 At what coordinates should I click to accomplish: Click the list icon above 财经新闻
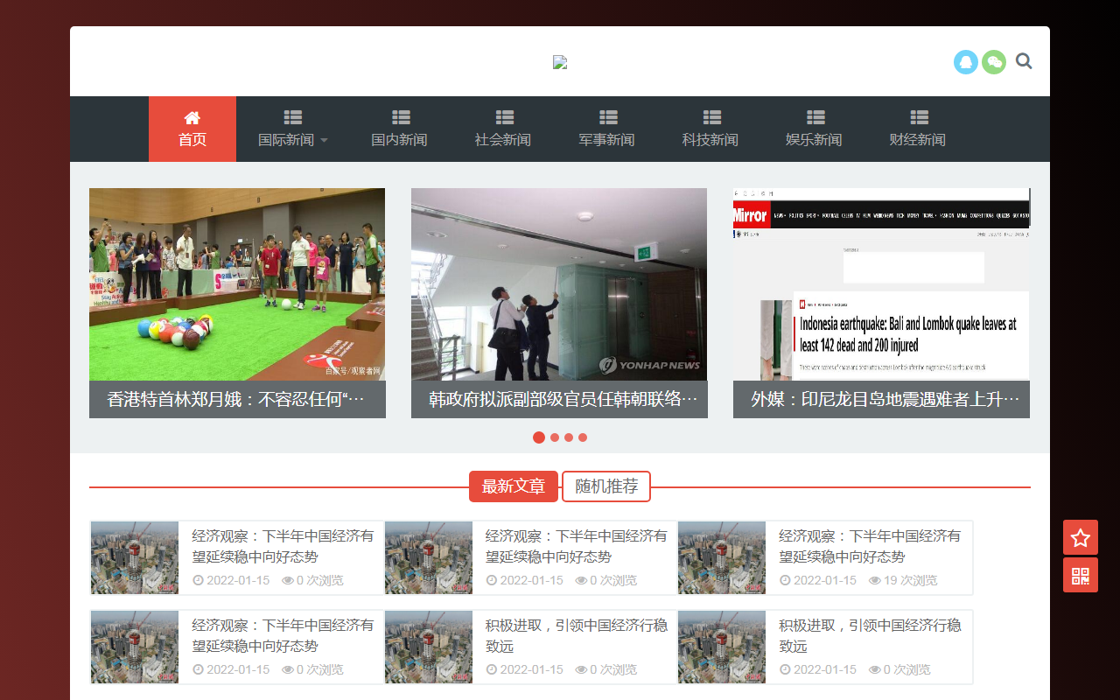tap(919, 117)
